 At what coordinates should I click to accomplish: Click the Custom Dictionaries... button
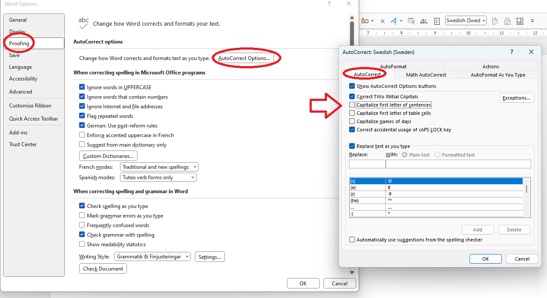(x=108, y=156)
